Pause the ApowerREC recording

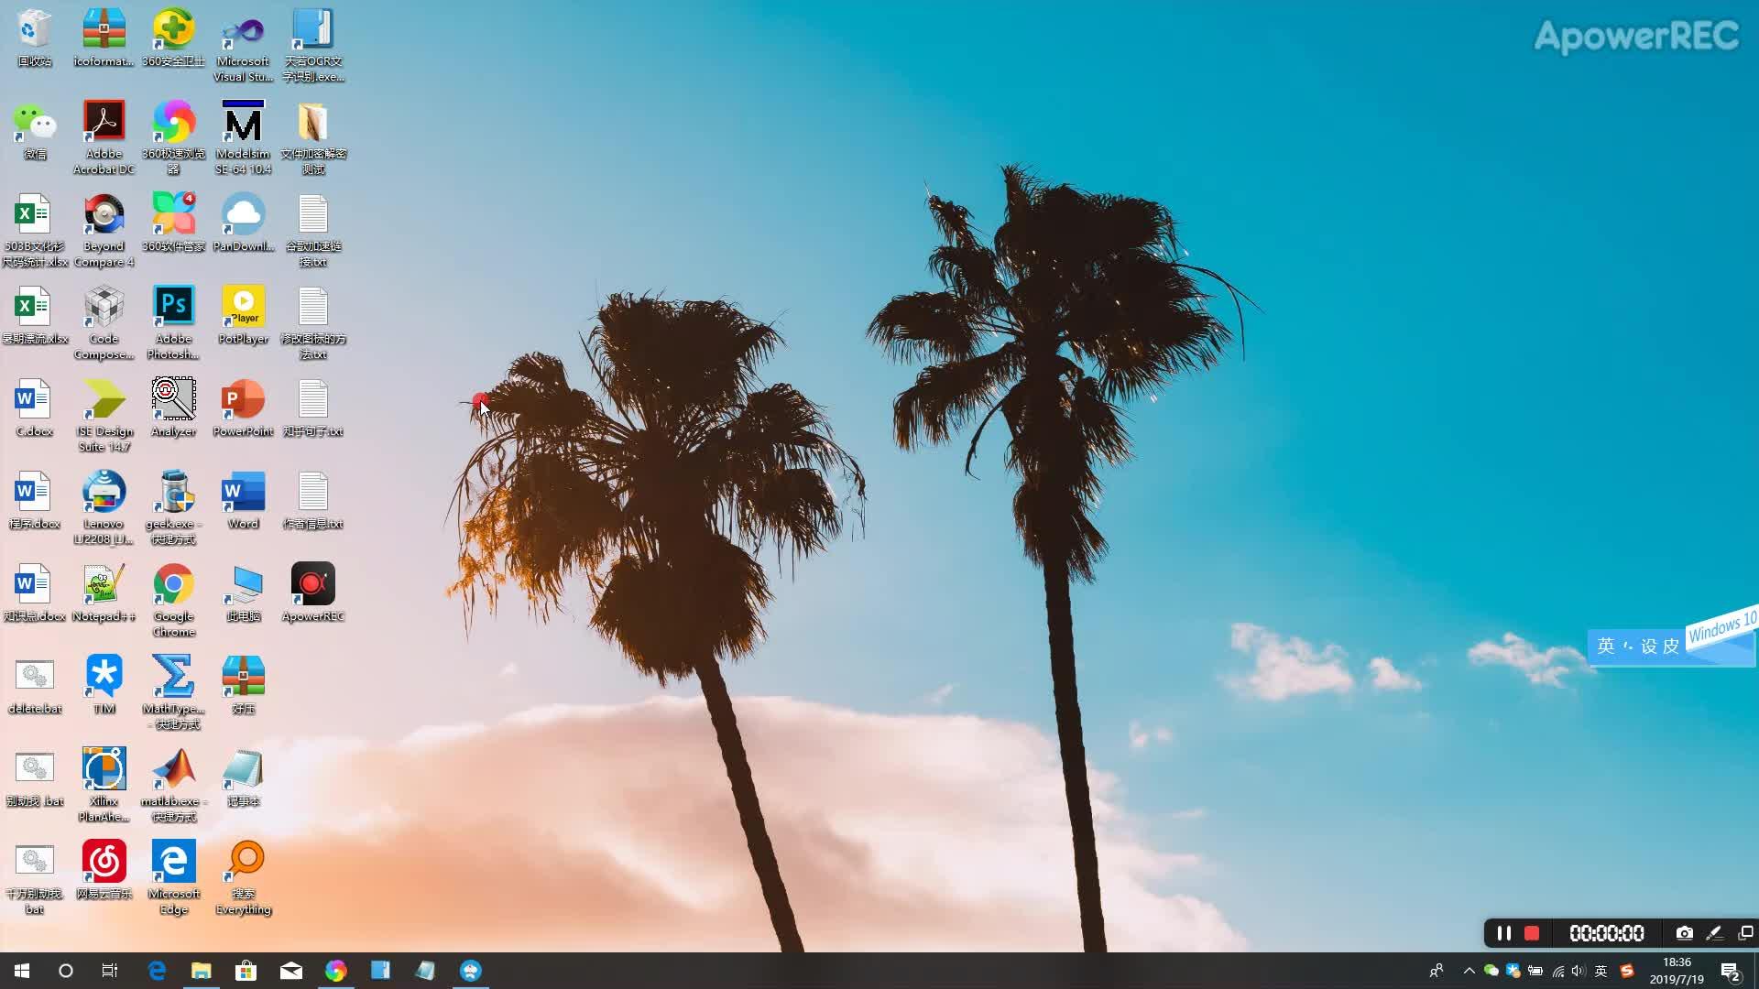[x=1503, y=933]
